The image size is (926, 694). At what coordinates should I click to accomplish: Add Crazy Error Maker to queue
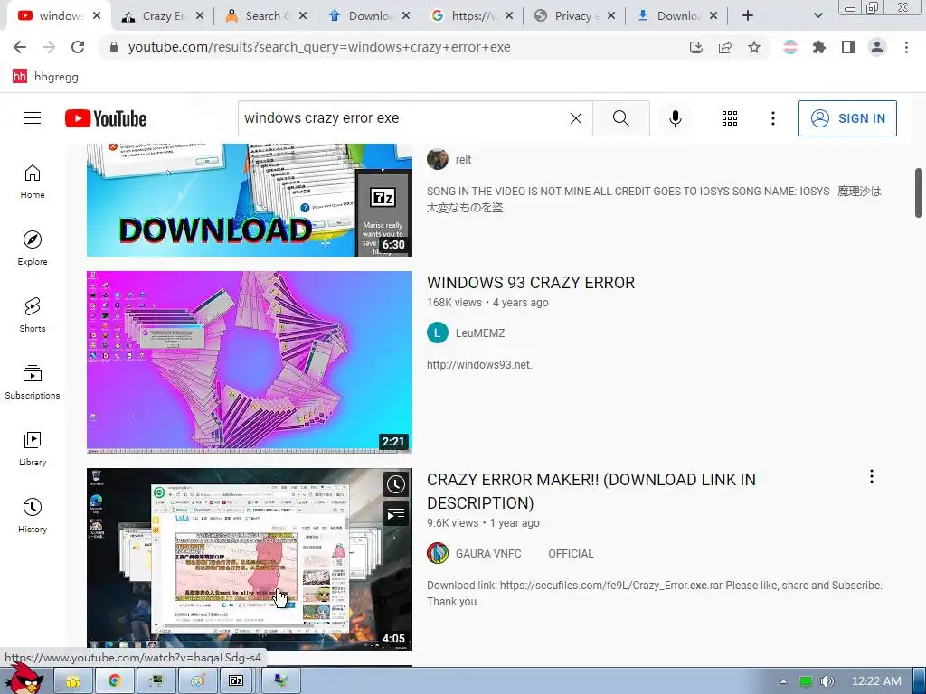pos(396,514)
